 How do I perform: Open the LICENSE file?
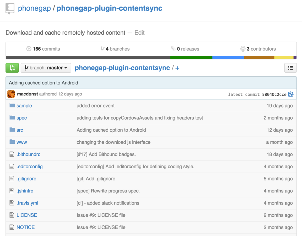[27, 215]
